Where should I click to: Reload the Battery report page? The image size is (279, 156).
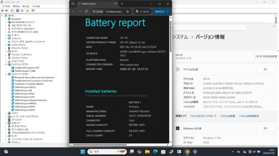click(x=86, y=11)
